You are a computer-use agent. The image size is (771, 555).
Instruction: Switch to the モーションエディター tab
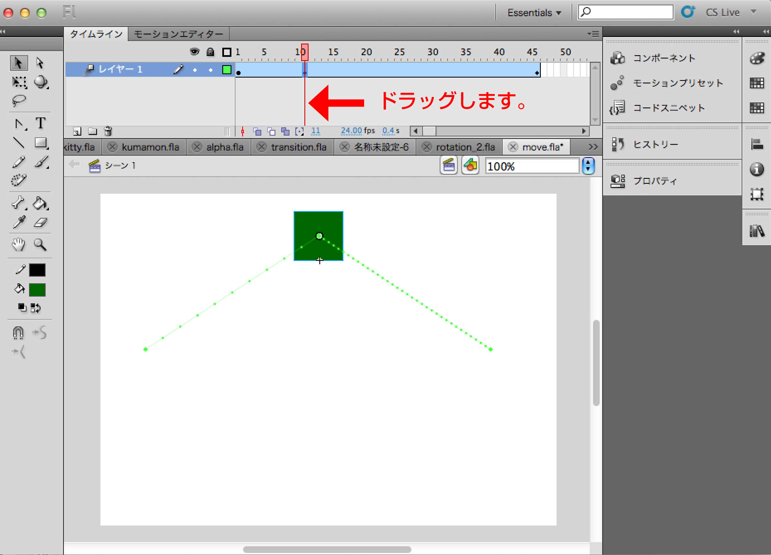178,34
